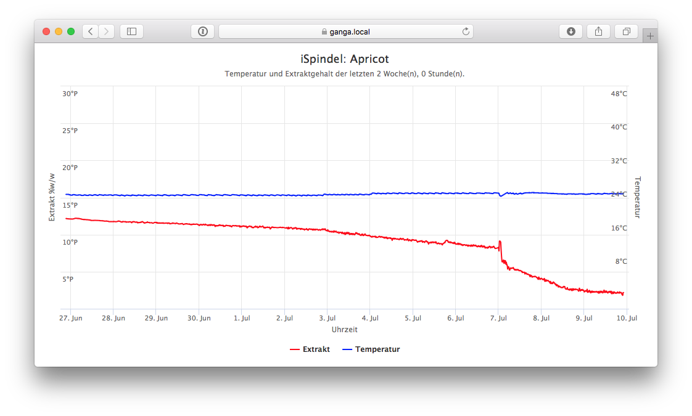The image size is (692, 416).
Task: Enter full screen with green button
Action: (71, 31)
